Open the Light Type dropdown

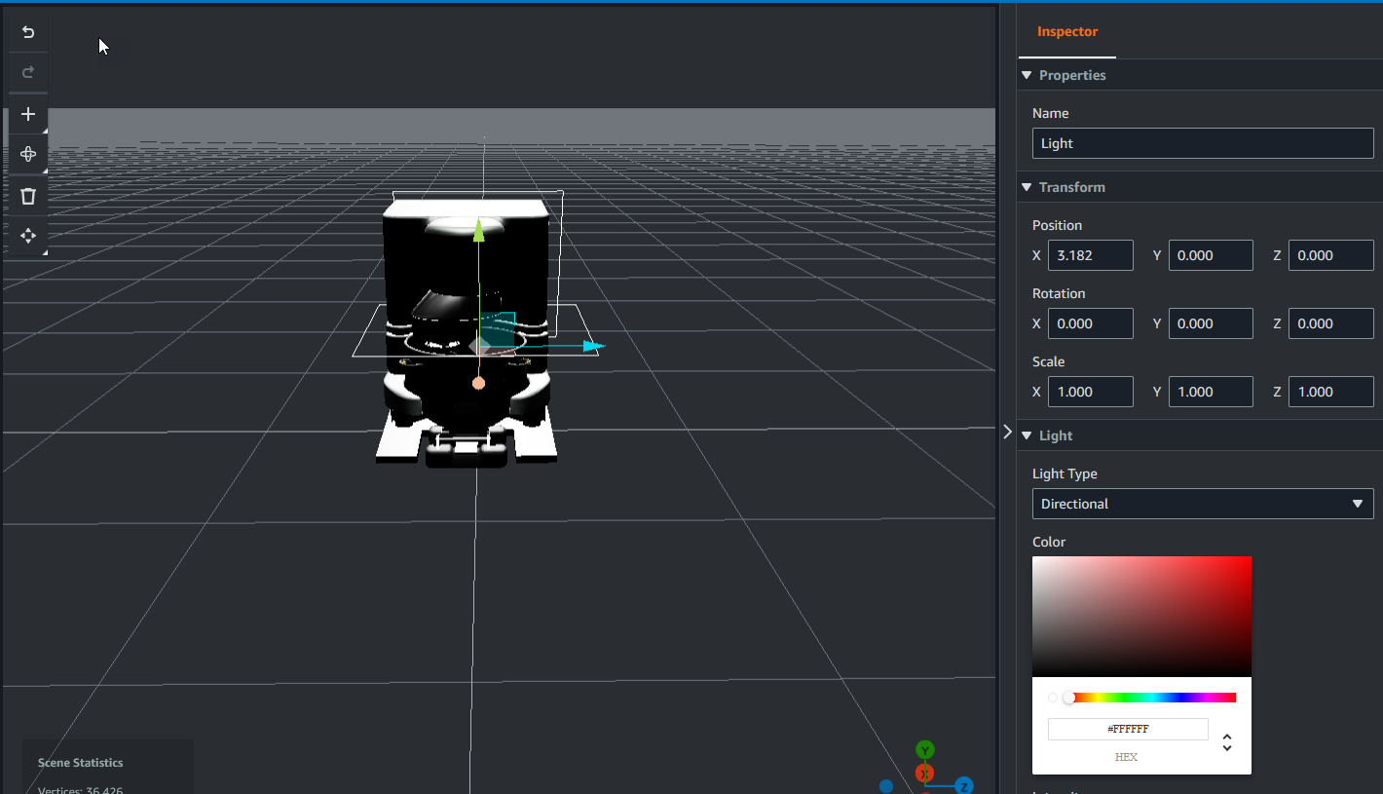[1202, 504]
